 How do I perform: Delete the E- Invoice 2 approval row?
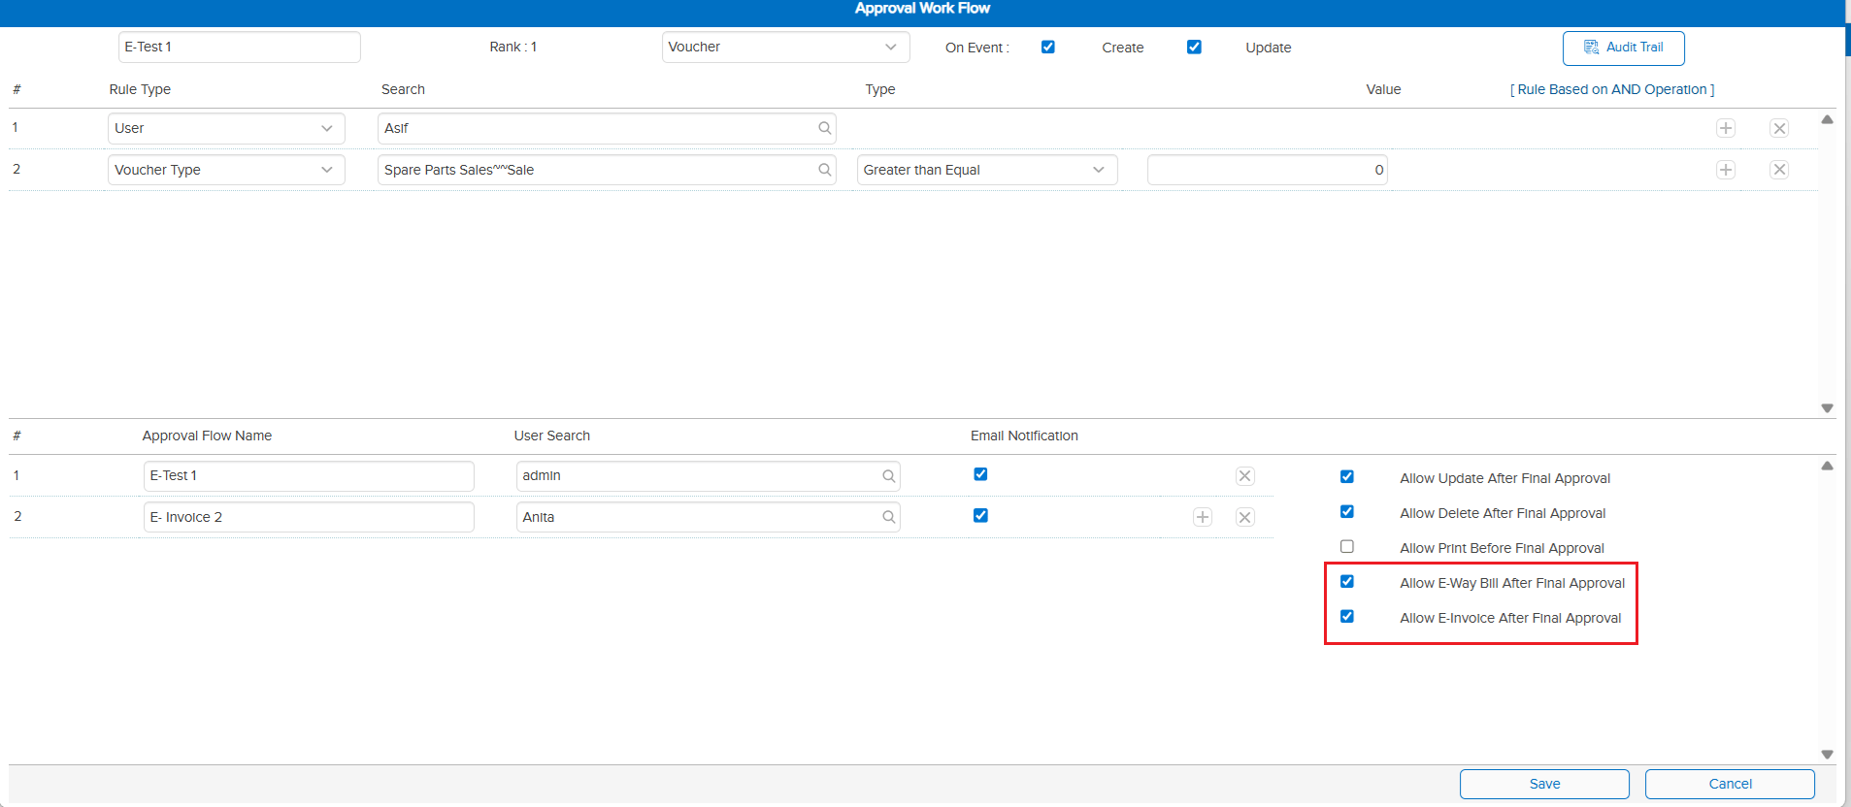coord(1245,517)
